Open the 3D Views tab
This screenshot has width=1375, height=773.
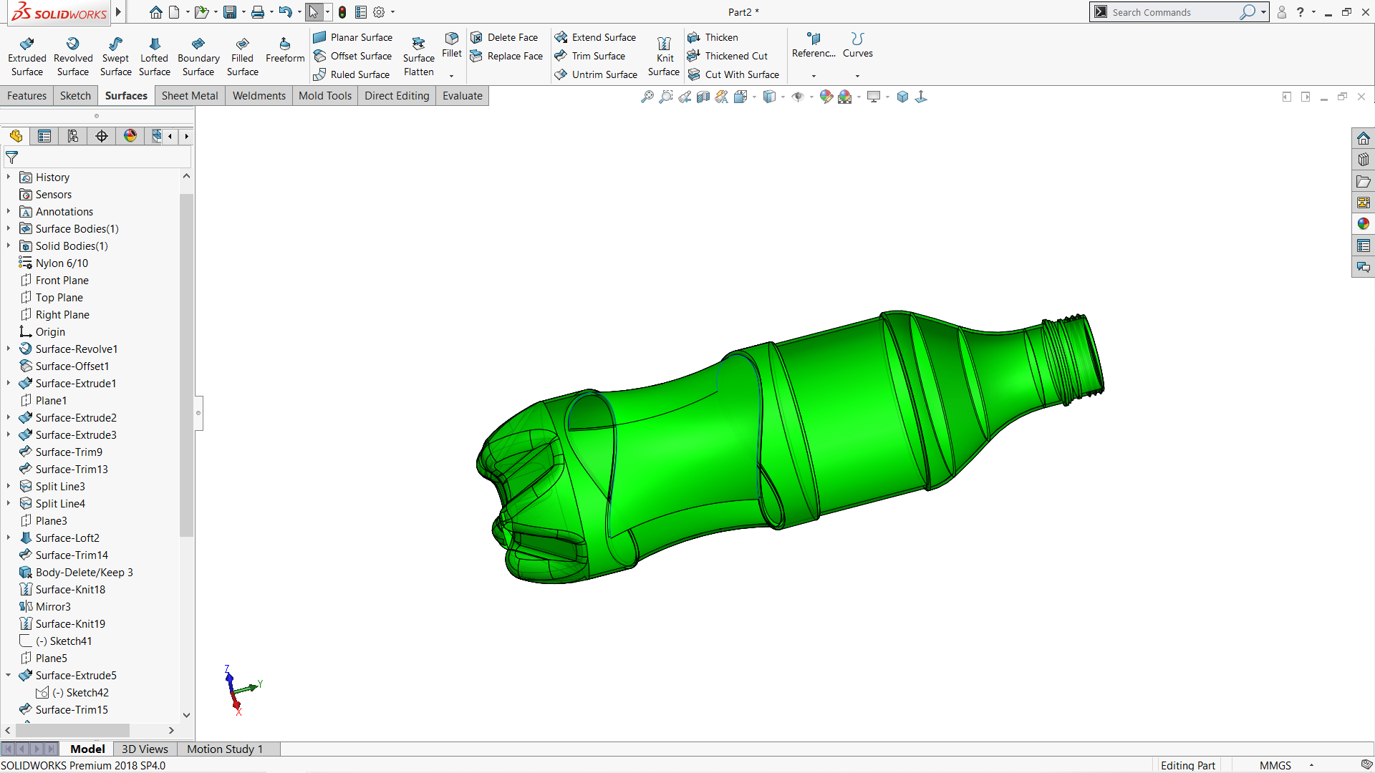pyautogui.click(x=145, y=749)
